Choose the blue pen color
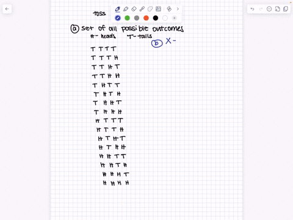The image size is (293, 220). point(118,18)
